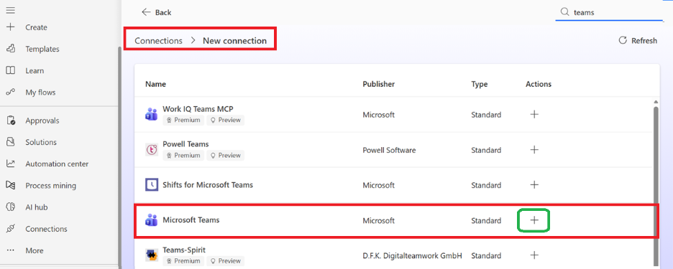Click the Teams-Spirit connector logo
The height and width of the screenshot is (269, 673).
pos(152,255)
